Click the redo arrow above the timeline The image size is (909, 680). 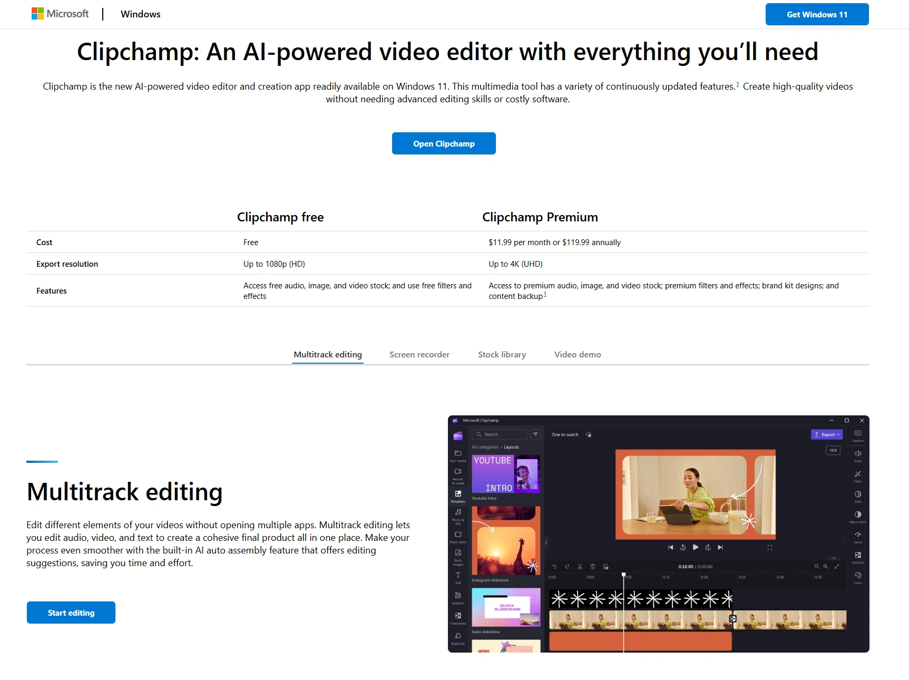click(567, 567)
